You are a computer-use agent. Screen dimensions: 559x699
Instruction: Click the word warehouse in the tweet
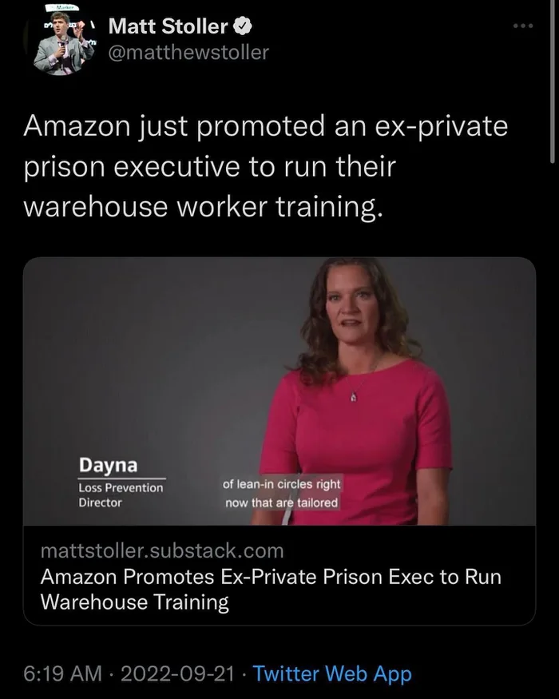[x=95, y=207]
